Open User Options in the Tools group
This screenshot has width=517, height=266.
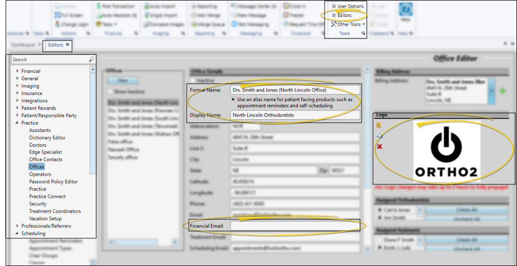tap(350, 6)
